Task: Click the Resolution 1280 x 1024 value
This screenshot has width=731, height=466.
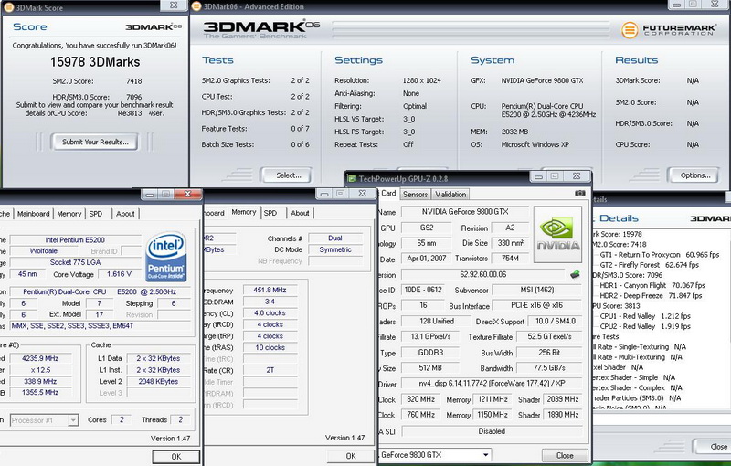Action: (x=421, y=80)
